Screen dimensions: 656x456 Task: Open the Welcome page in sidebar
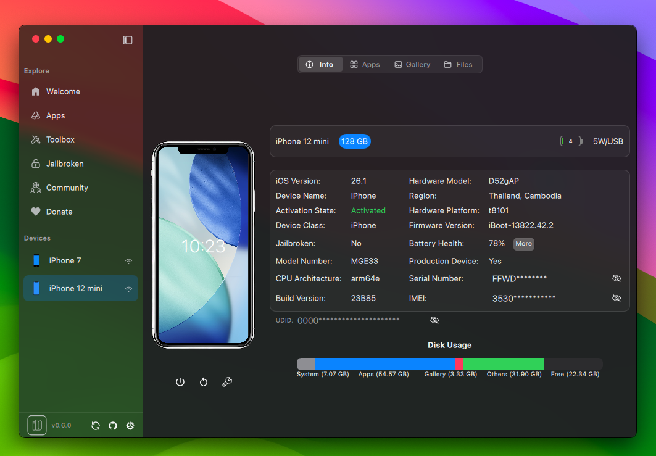(80, 91)
